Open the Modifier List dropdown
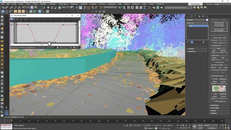The height and width of the screenshot is (130, 231). point(197,23)
